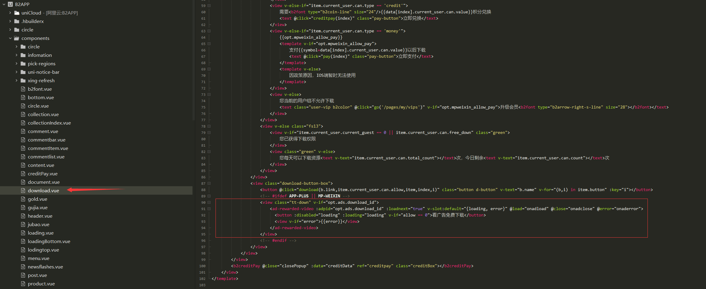Viewport: 706px width, 289px height.
Task: Click the download.vue file icon
Action: [x=23, y=190]
